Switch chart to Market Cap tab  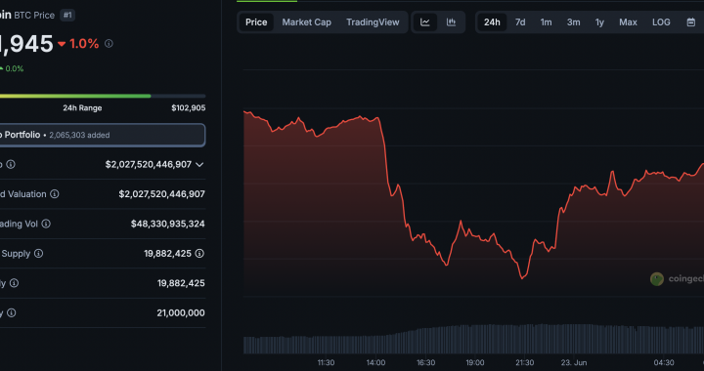[306, 21]
